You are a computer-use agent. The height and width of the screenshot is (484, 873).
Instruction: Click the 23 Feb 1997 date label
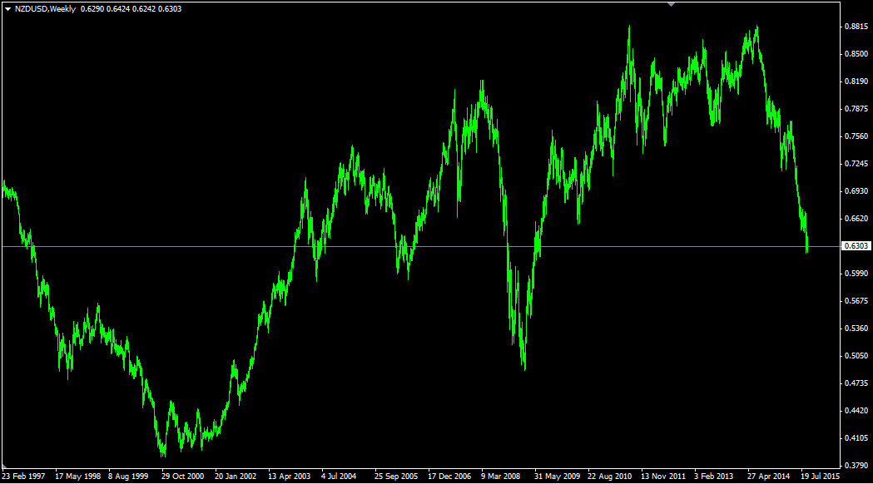coord(23,477)
